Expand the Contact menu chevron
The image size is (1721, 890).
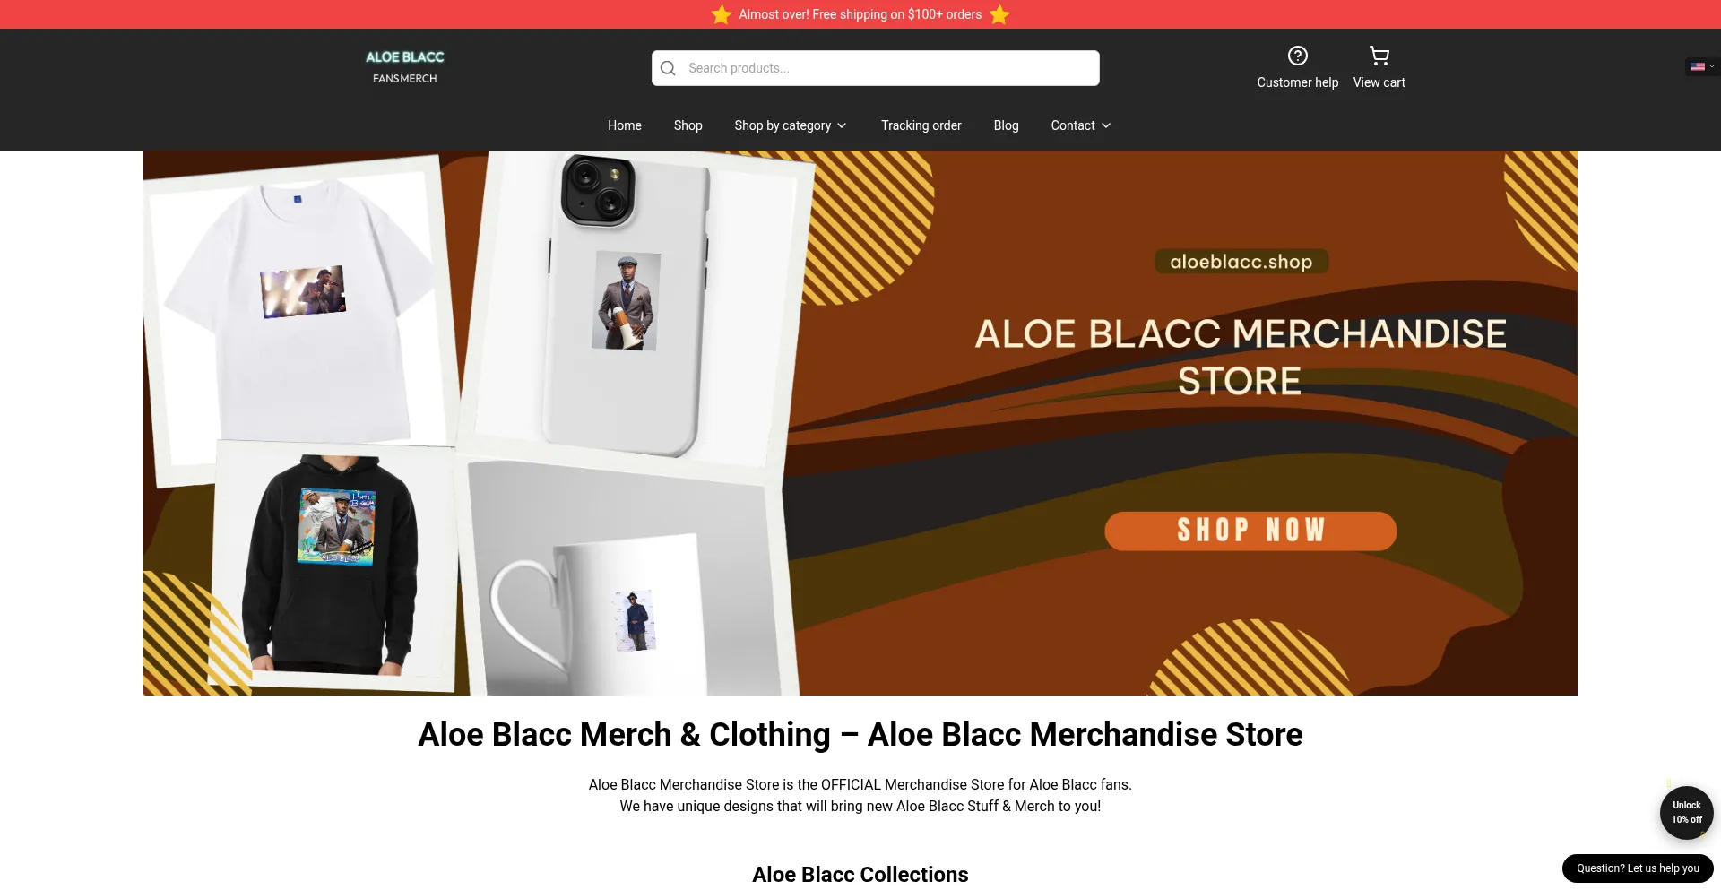(1106, 125)
